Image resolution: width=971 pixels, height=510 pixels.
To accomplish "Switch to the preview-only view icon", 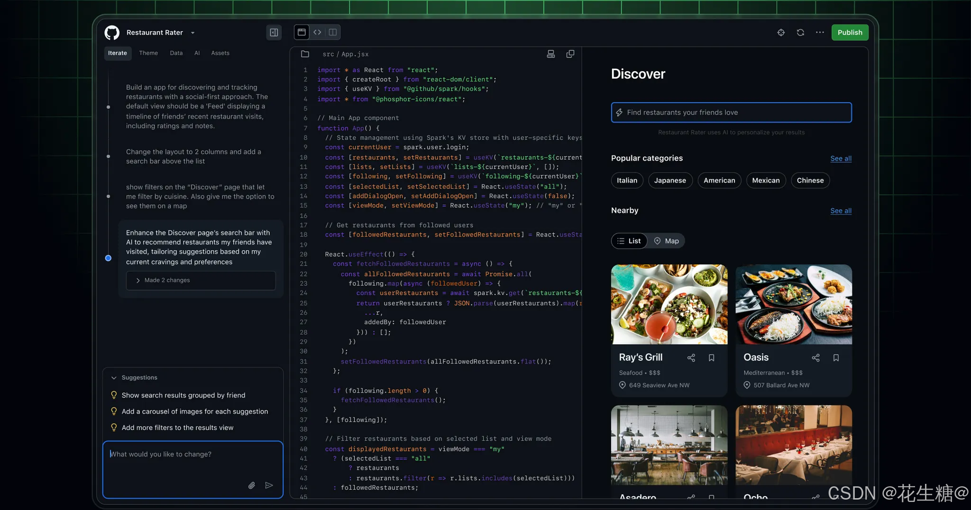I will [x=302, y=32].
